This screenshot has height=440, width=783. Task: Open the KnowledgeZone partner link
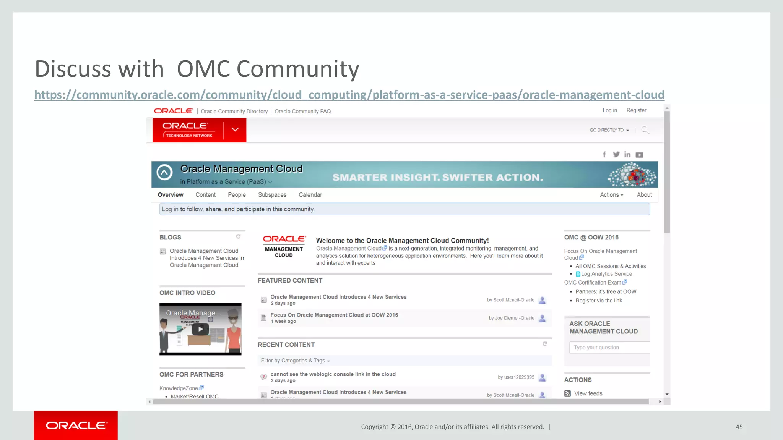click(182, 388)
